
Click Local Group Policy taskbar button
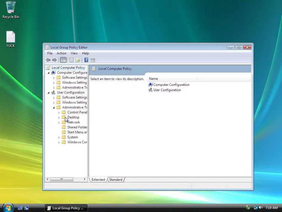click(66, 208)
